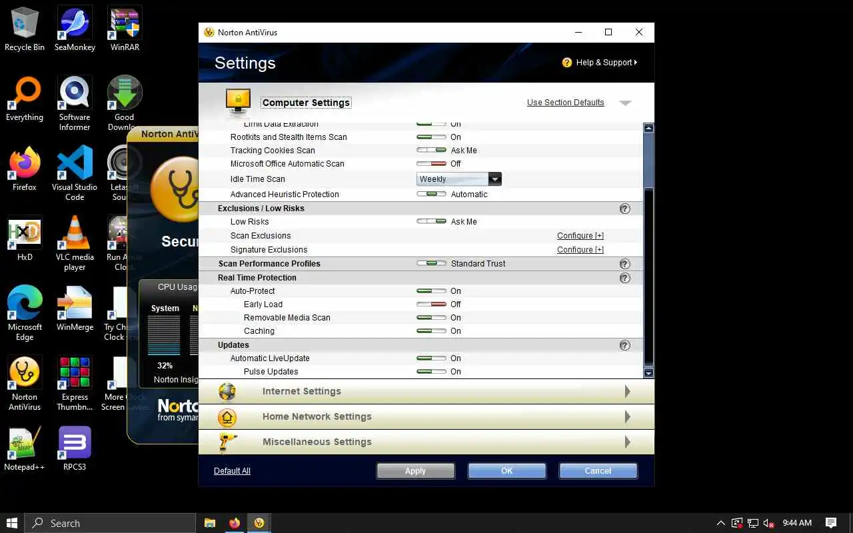The image size is (853, 533).
Task: Open Idle Time Scan Weekly dropdown
Action: click(459, 179)
